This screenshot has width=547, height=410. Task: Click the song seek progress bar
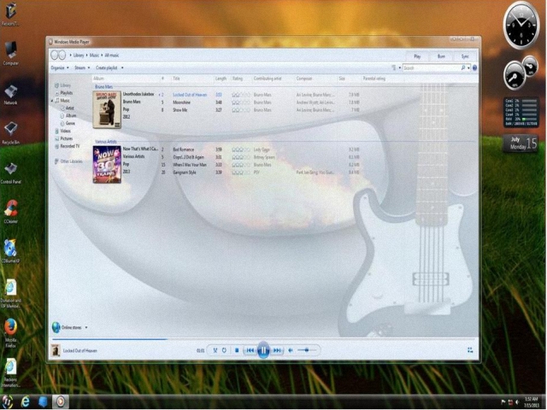tap(263, 339)
